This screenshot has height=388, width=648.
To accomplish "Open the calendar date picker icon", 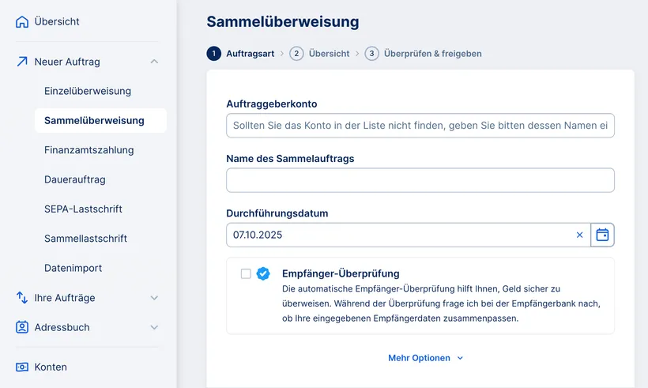I will tap(602, 235).
